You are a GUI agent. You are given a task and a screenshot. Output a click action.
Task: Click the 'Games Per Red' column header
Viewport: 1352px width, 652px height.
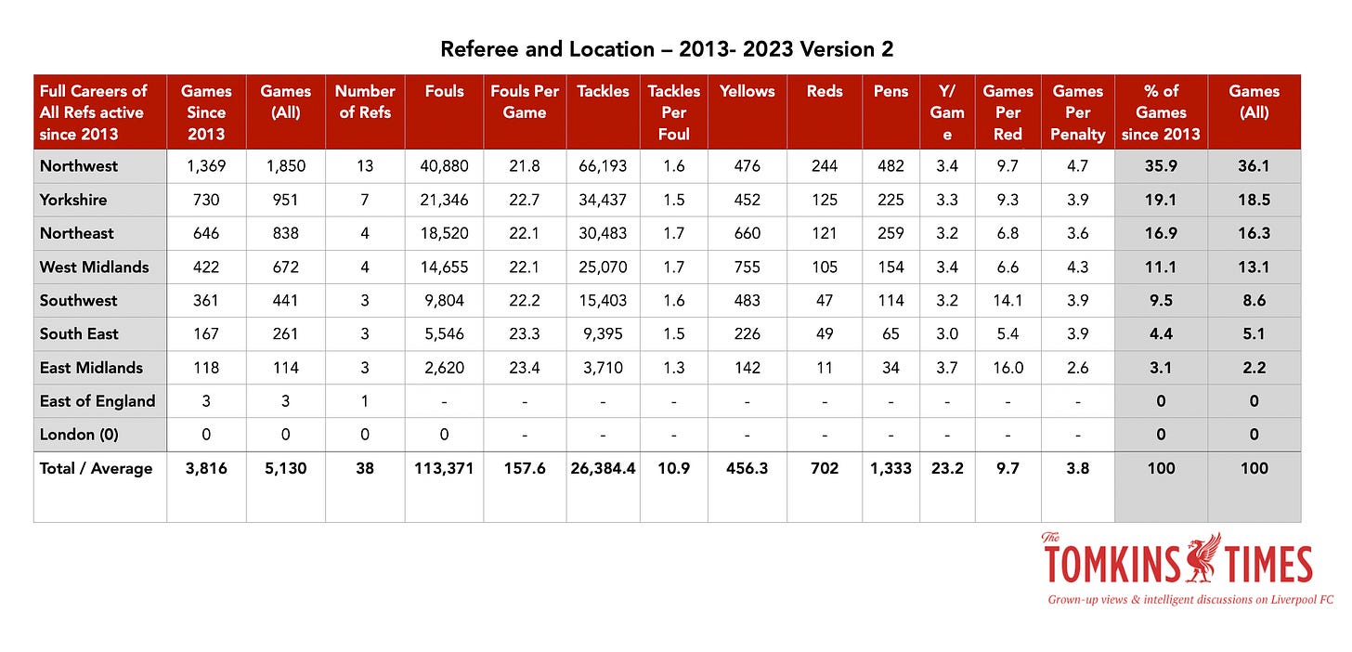(x=1007, y=112)
